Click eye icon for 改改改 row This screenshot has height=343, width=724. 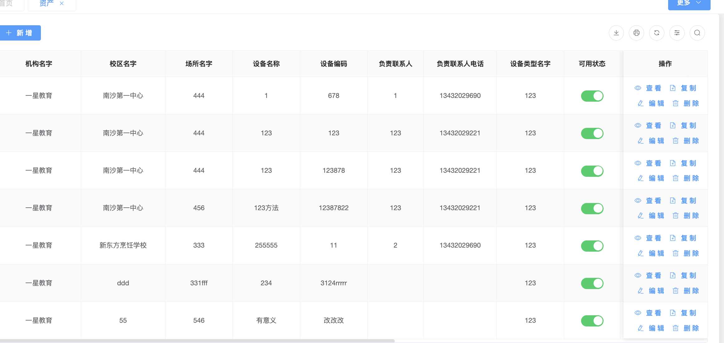[x=638, y=313]
